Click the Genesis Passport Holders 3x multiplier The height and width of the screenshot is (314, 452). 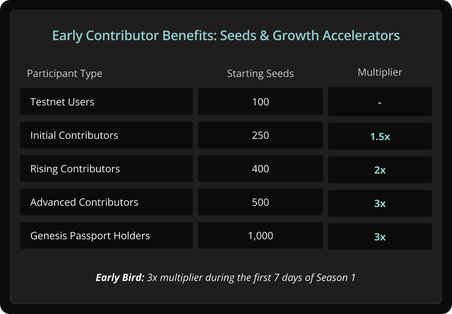380,236
